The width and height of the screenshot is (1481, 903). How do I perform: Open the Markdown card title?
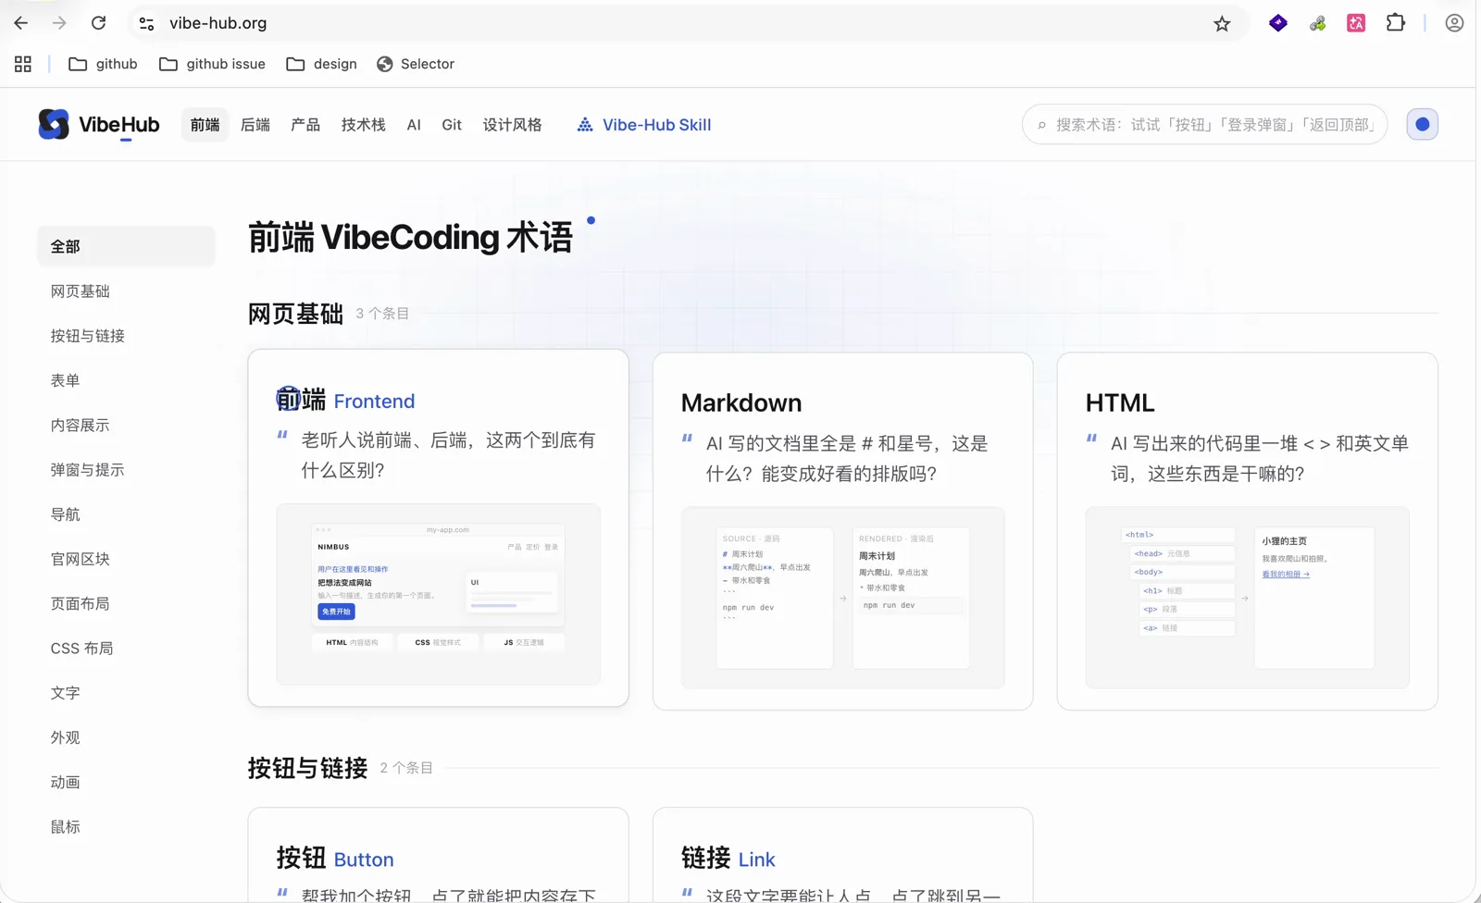741,402
